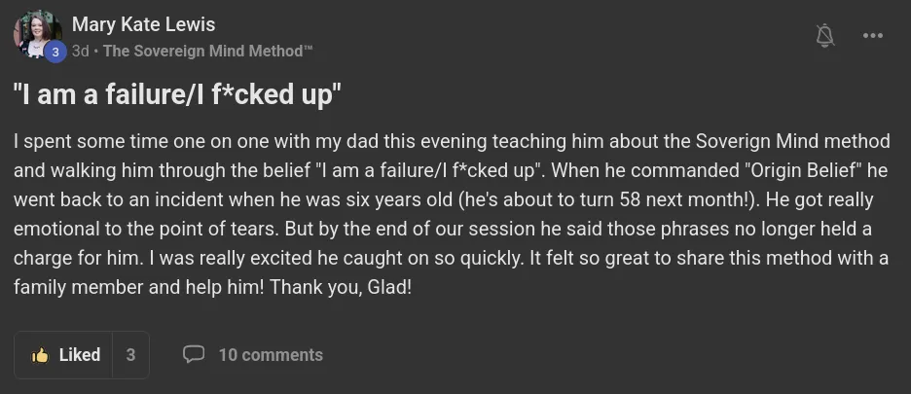Click the level 3 badge on avatar
911x394 pixels.
55,51
